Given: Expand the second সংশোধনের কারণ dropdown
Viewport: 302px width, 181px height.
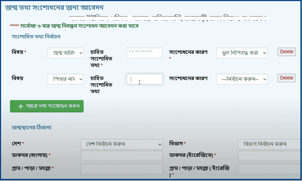Looking at the screenshot, I should click(242, 79).
